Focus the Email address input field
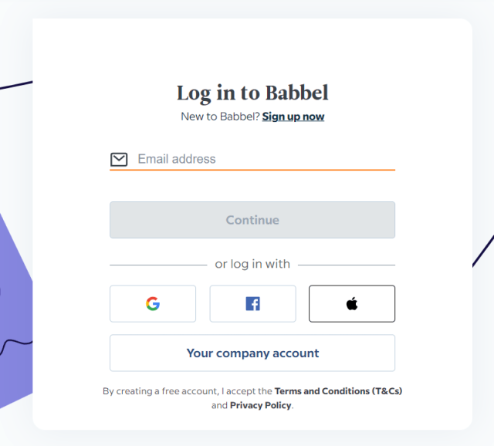Image resolution: width=494 pixels, height=446 pixels. [x=266, y=159]
